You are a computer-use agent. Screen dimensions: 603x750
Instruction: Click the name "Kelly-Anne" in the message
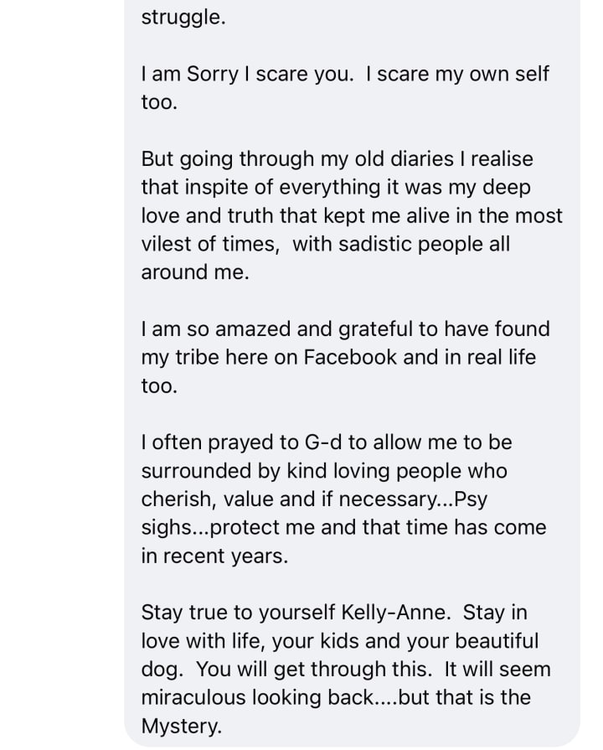(x=395, y=613)
